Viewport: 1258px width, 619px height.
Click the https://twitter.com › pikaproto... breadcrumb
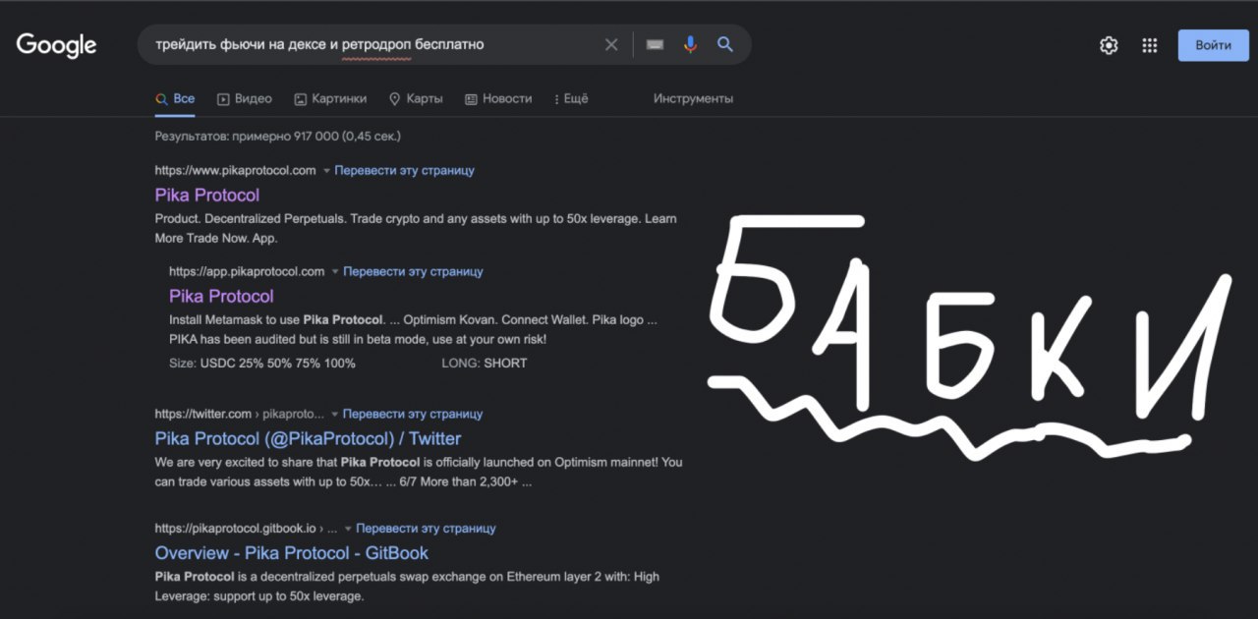pyautogui.click(x=240, y=415)
